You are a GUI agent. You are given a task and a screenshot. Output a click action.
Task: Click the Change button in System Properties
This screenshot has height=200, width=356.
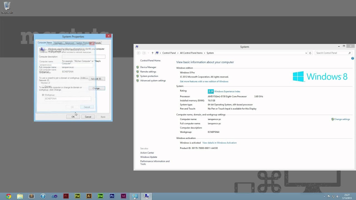click(x=97, y=88)
